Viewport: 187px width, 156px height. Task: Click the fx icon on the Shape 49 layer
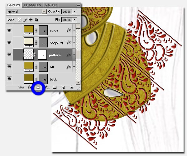[69, 42]
